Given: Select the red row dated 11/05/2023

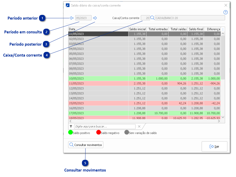Looking at the screenshot, I should point(144,83).
